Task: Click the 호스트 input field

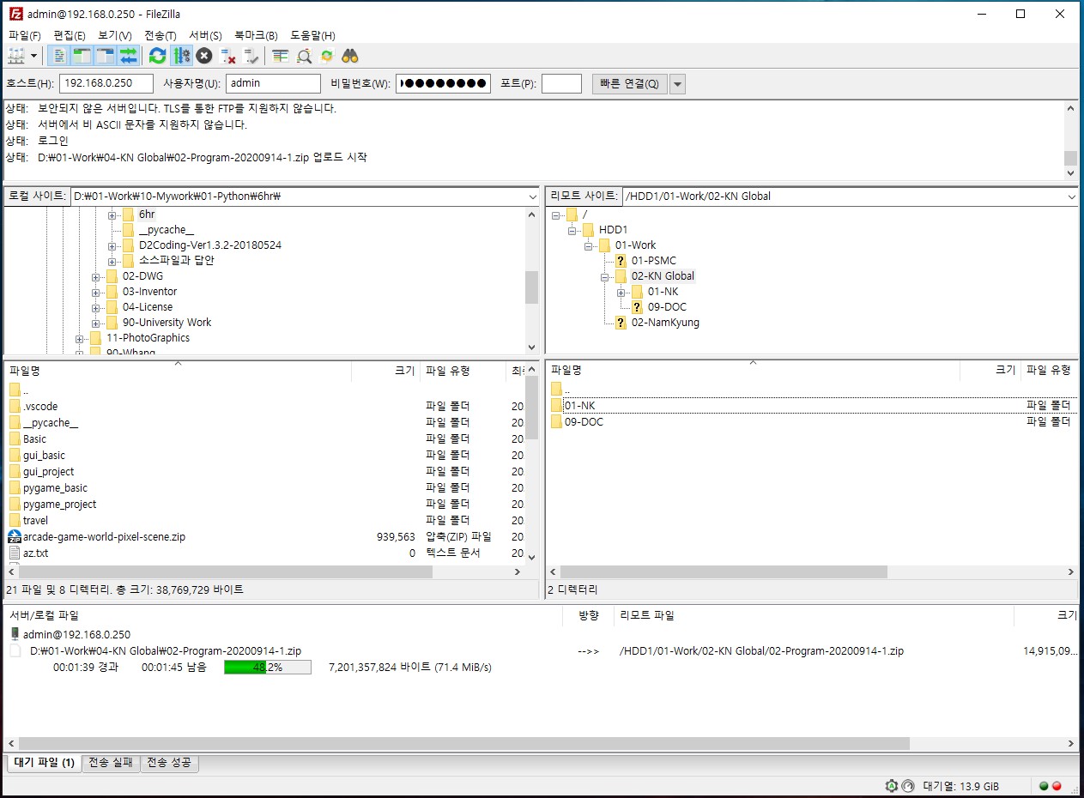Action: click(x=106, y=83)
